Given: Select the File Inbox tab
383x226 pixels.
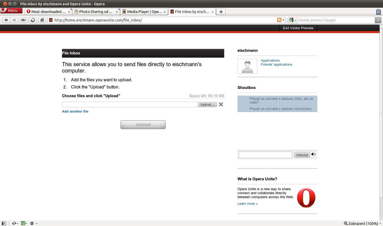Looking at the screenshot, I should [192, 12].
